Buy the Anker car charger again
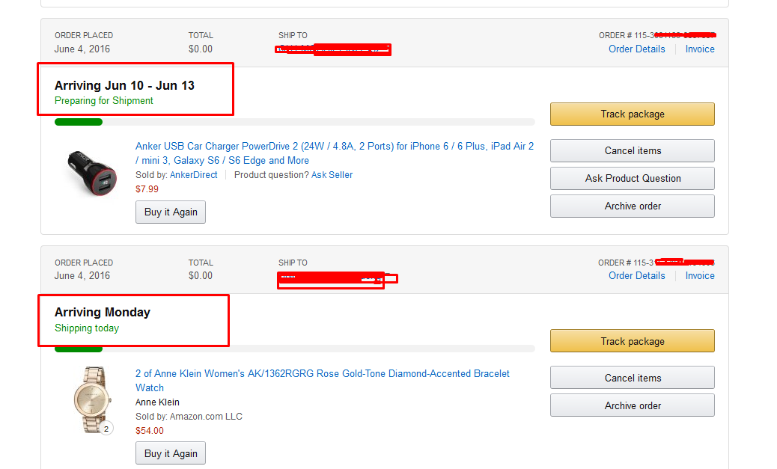The image size is (777, 469). 171,212
